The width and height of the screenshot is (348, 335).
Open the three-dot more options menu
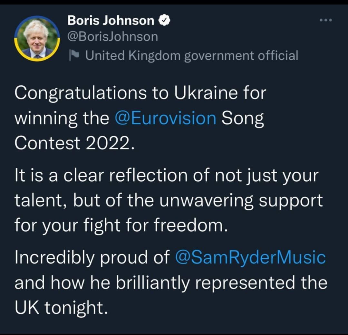click(x=325, y=21)
